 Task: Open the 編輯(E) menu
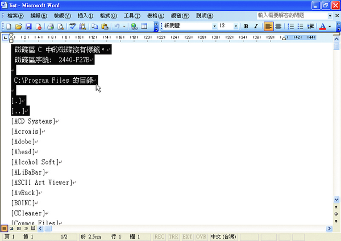[39, 16]
